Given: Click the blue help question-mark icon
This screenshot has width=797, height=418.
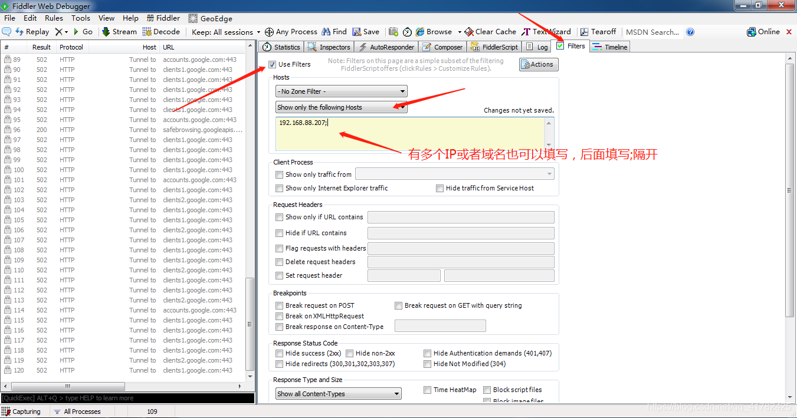Looking at the screenshot, I should point(690,32).
